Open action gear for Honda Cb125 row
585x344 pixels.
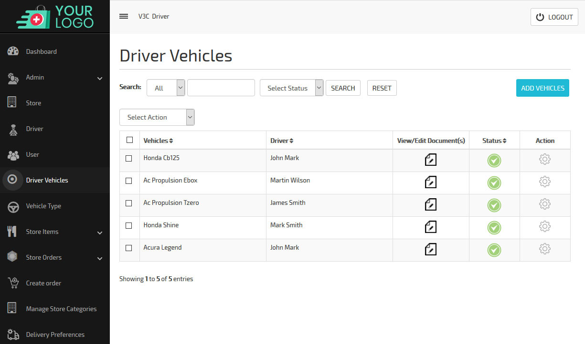click(544, 159)
